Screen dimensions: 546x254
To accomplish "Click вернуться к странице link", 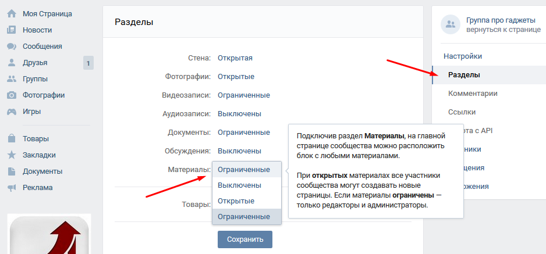I will (504, 30).
